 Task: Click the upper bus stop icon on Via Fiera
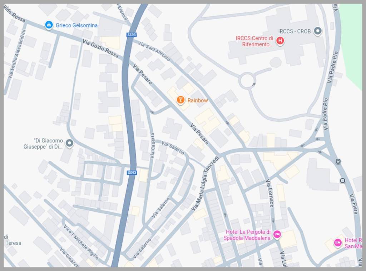[x=338, y=161]
